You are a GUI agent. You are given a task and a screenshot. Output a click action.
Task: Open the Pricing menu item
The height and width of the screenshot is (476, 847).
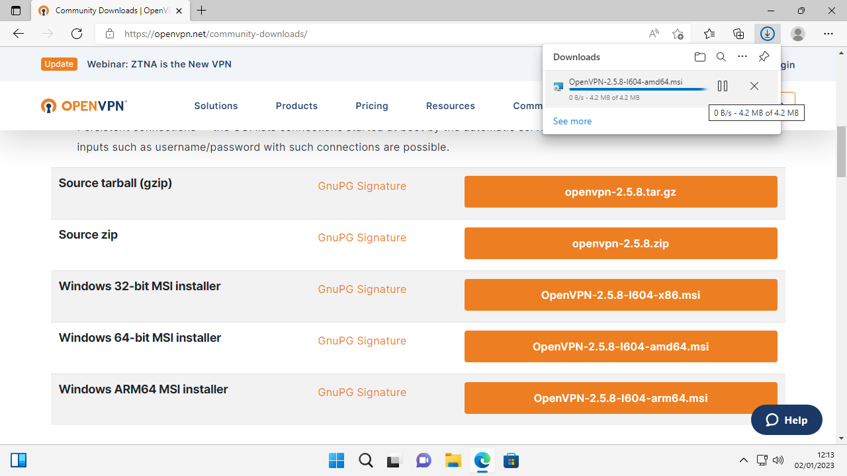tap(372, 106)
